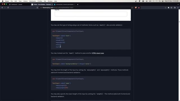This screenshot has height=101, width=180.
Task: Click the site lock icon in address bar
Action: [x=41, y=8]
